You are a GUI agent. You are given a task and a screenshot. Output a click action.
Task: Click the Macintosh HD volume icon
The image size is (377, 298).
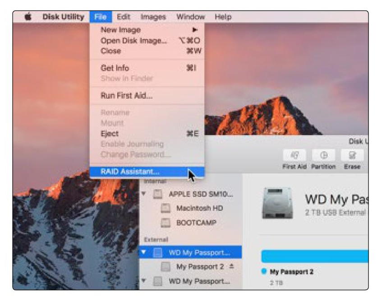[x=166, y=208]
